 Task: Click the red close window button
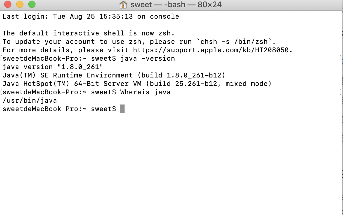(8, 4)
